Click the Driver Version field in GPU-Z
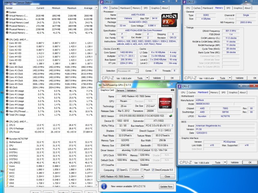The width and height of the screenshot is (258, 193). [144, 150]
